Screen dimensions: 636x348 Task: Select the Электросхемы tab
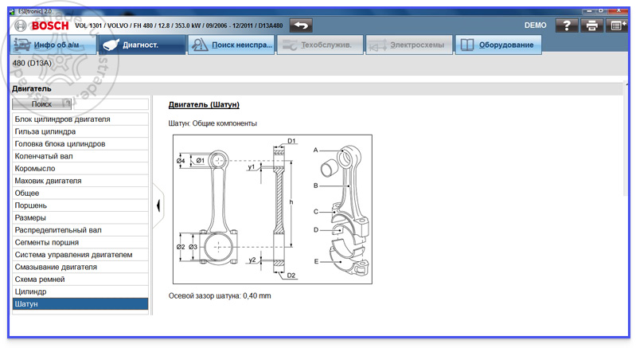pyautogui.click(x=409, y=45)
